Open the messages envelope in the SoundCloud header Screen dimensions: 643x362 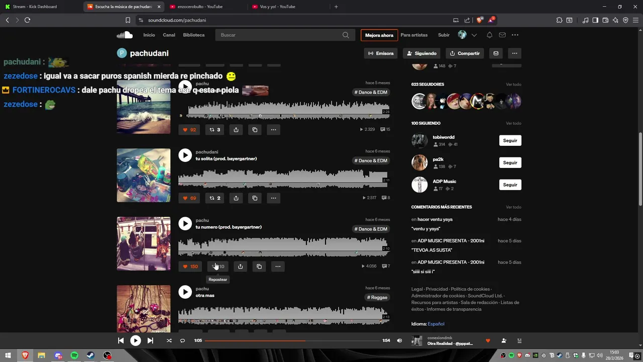click(x=502, y=35)
